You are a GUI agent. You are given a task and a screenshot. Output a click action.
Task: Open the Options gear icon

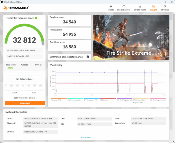coord(165,7)
